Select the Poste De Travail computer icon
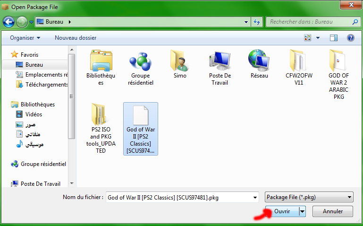Image resolution: width=363 pixels, height=226 pixels. 219,60
